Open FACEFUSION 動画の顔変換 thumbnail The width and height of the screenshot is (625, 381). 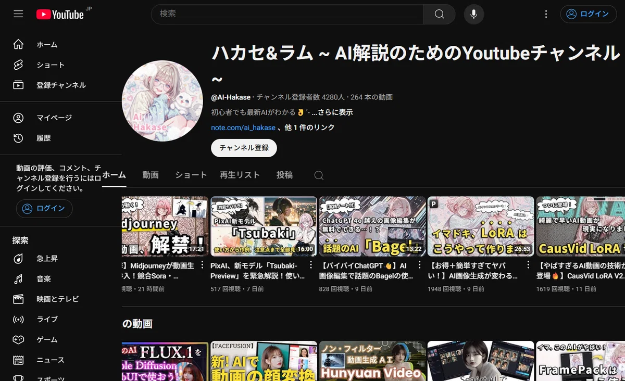coord(264,361)
